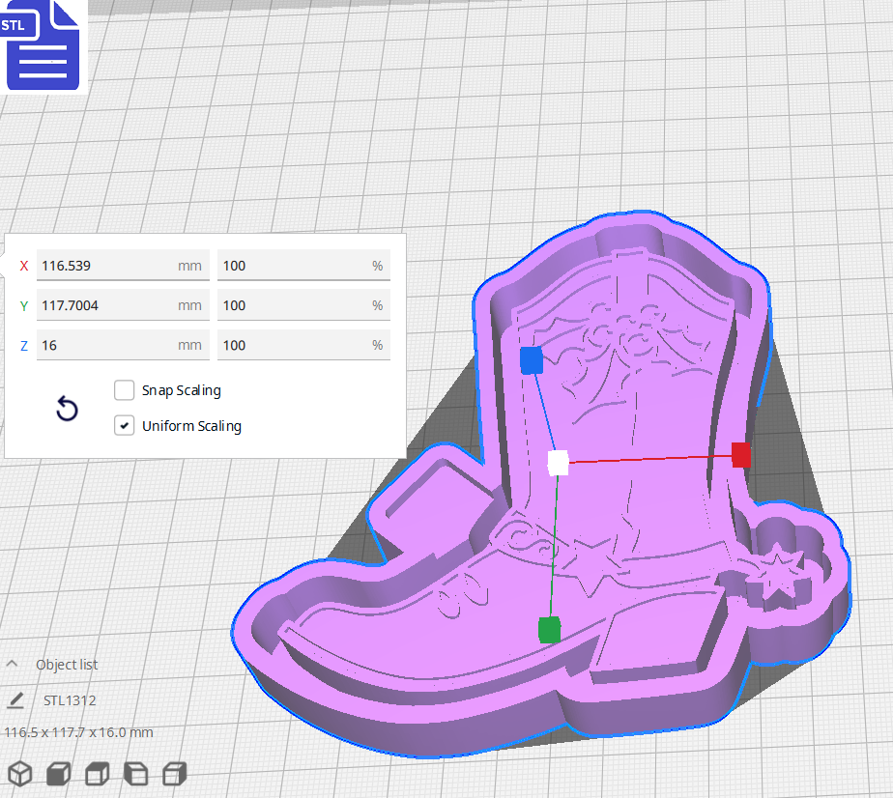
Task: Select STL1312 in the object list
Action: click(x=72, y=699)
